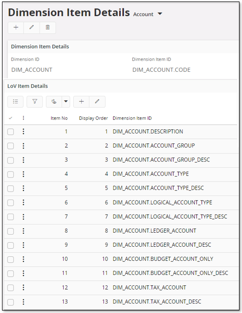Select the checkbox for the DIM_ACCOUNT.LEDGER_ACCOUNT row
Viewport: 242px width, 313px height.
click(11, 231)
